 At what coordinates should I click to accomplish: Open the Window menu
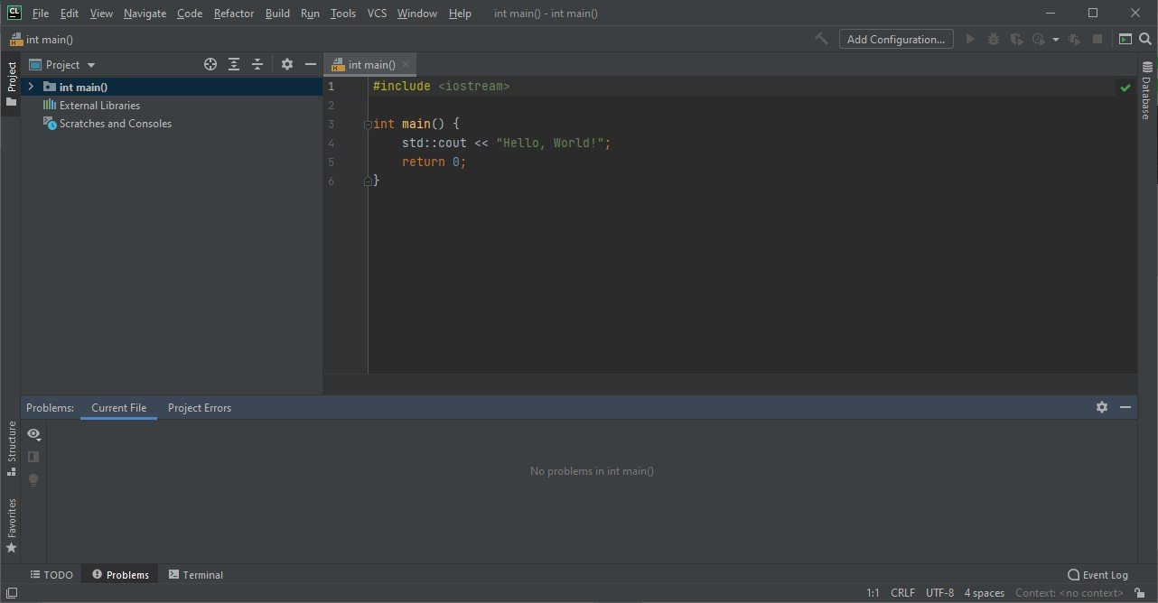pyautogui.click(x=417, y=14)
